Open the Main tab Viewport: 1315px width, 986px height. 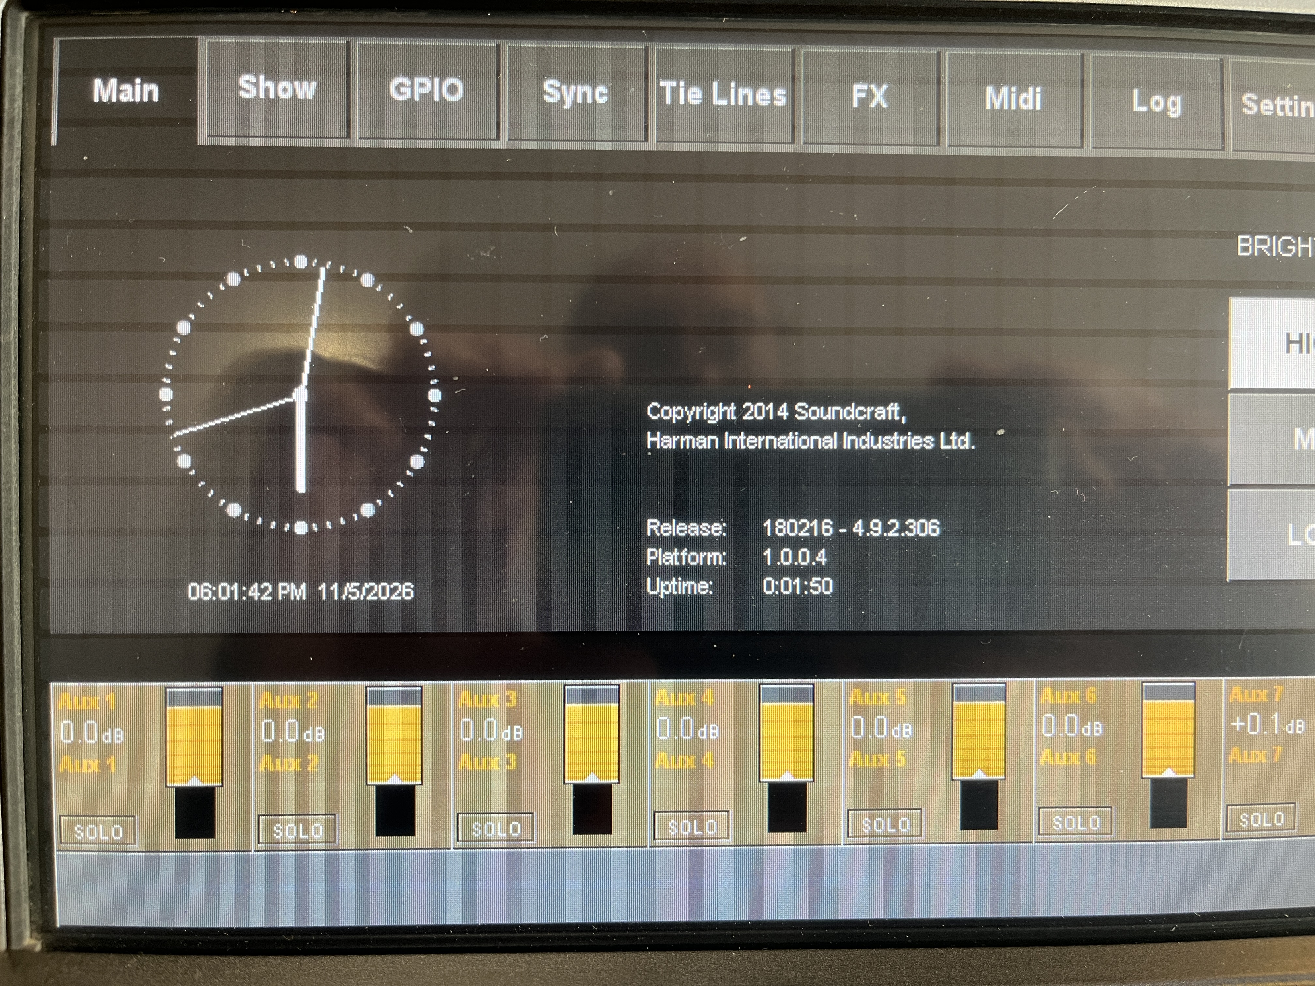[126, 92]
